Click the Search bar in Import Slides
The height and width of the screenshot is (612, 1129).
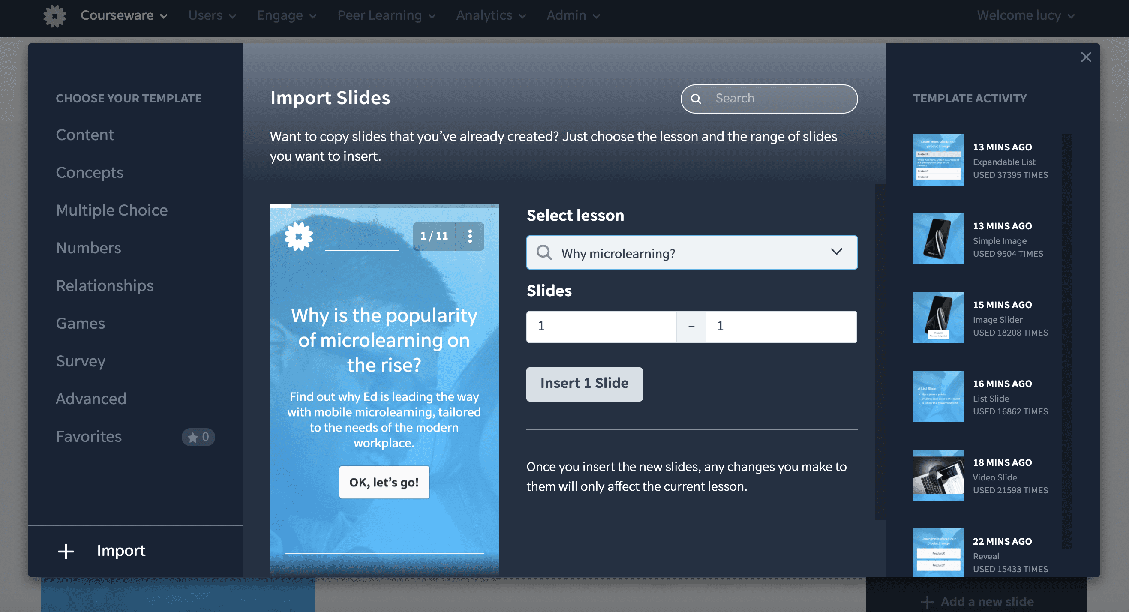[769, 99]
